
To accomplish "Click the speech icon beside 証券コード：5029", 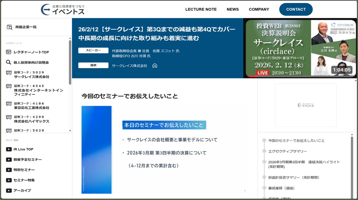I will click(9, 73).
